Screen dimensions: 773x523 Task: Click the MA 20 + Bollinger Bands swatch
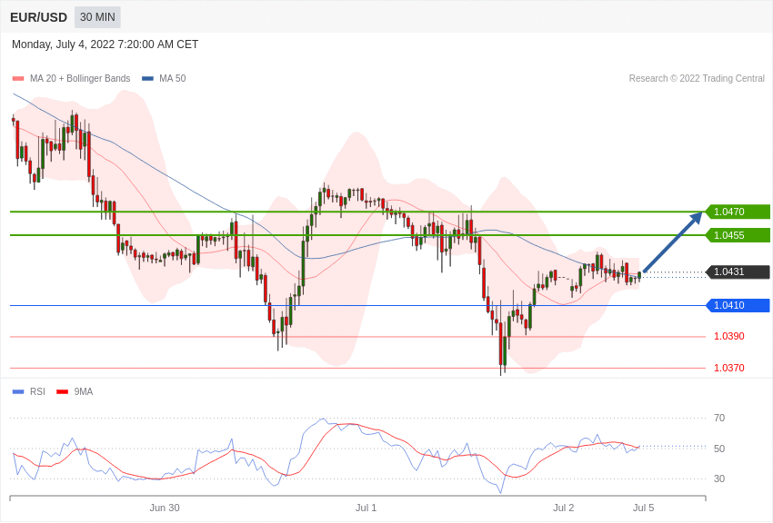coord(18,78)
